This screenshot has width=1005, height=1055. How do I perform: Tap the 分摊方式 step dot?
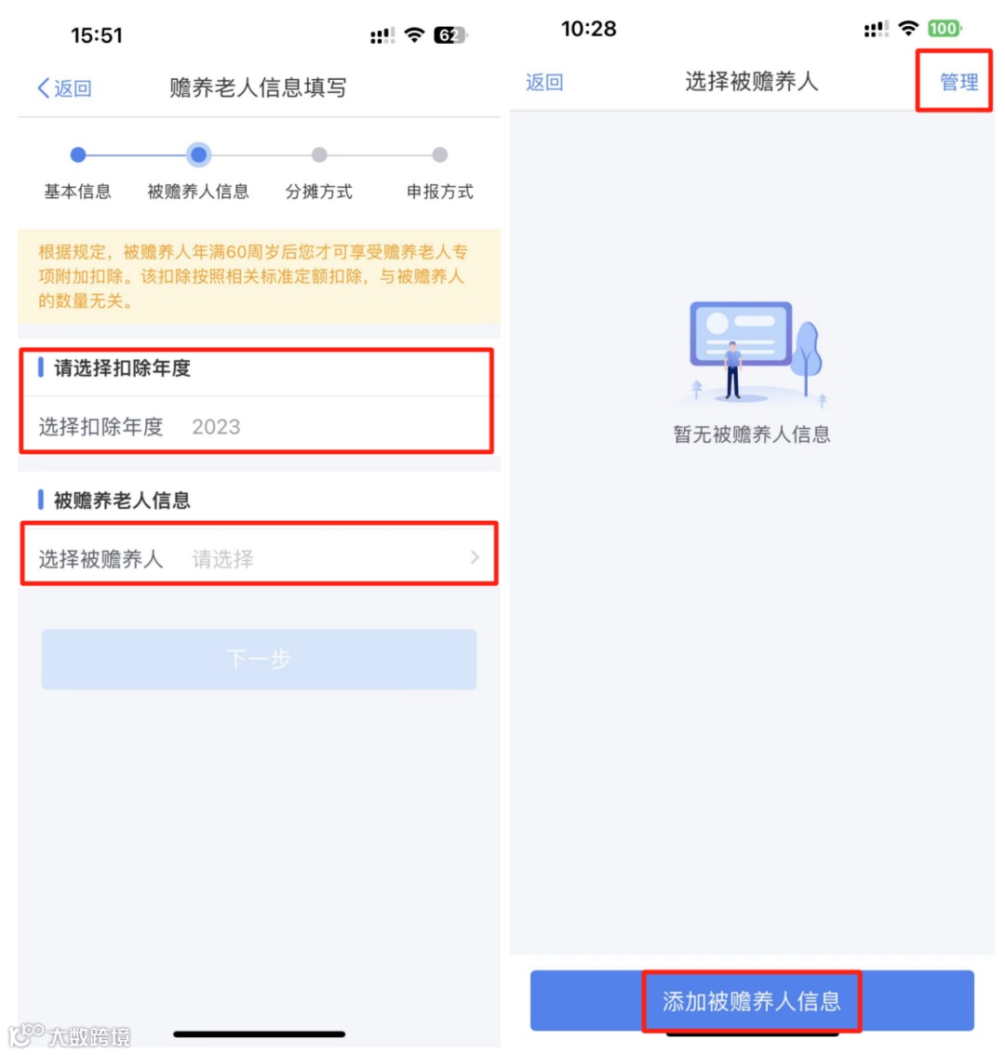click(x=319, y=155)
